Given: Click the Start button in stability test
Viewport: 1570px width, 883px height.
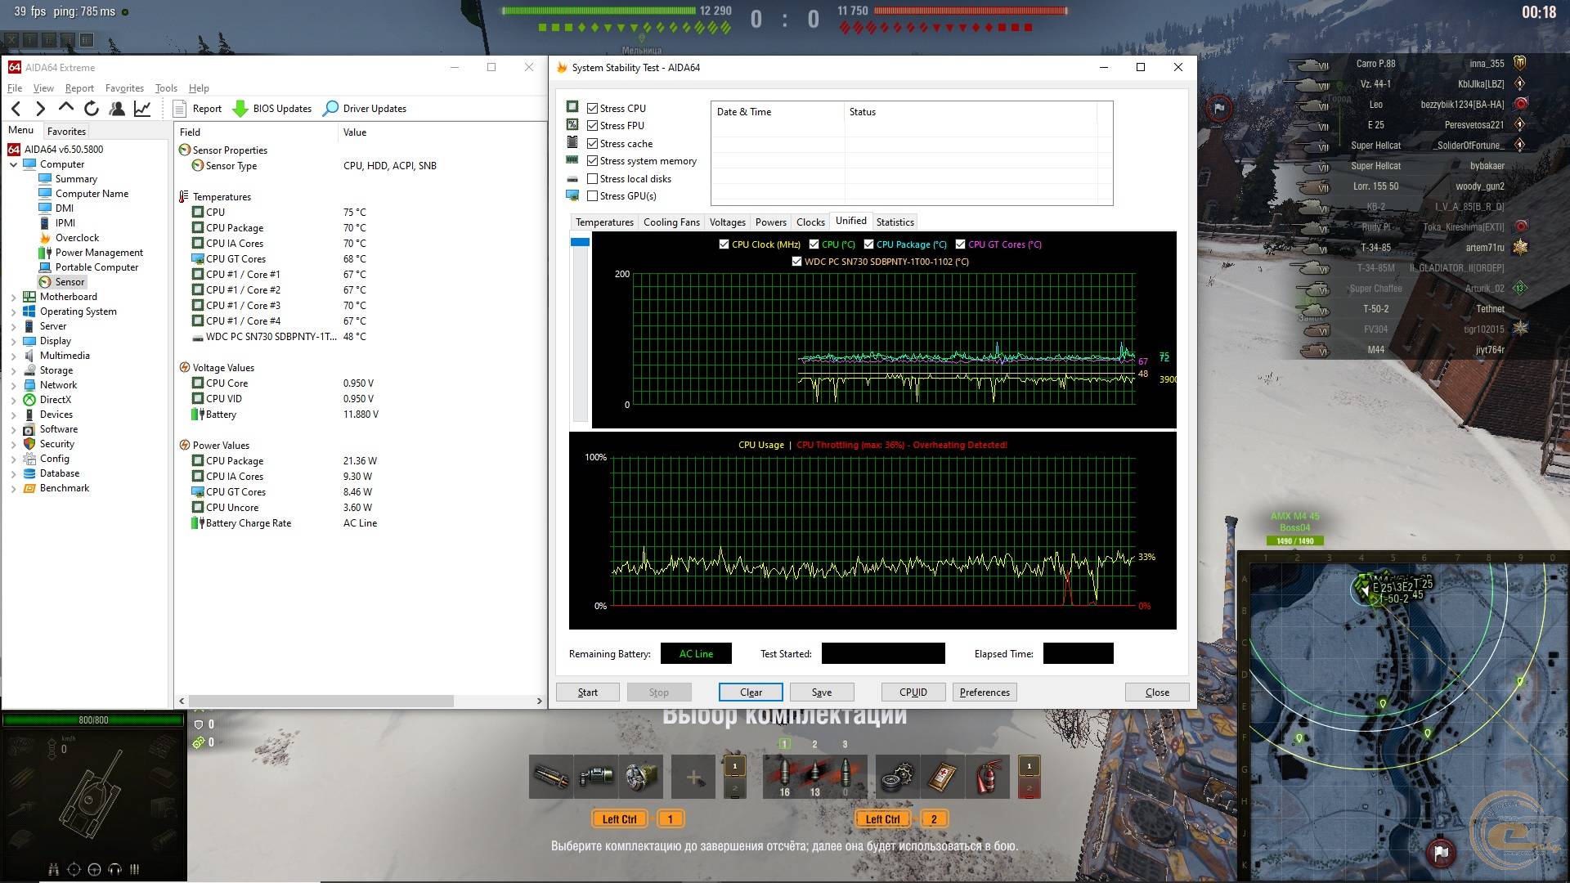Looking at the screenshot, I should coord(588,693).
